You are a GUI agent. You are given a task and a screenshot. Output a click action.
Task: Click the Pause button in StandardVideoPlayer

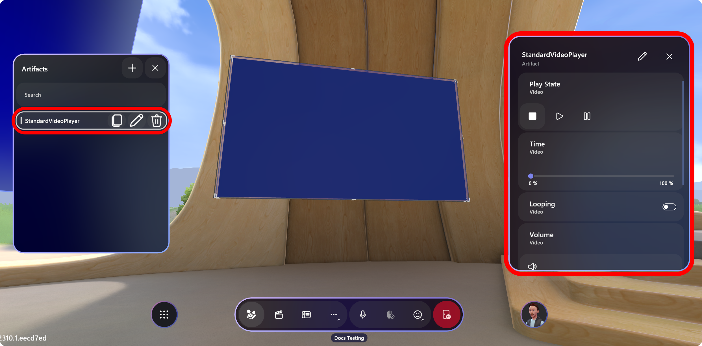pyautogui.click(x=586, y=116)
